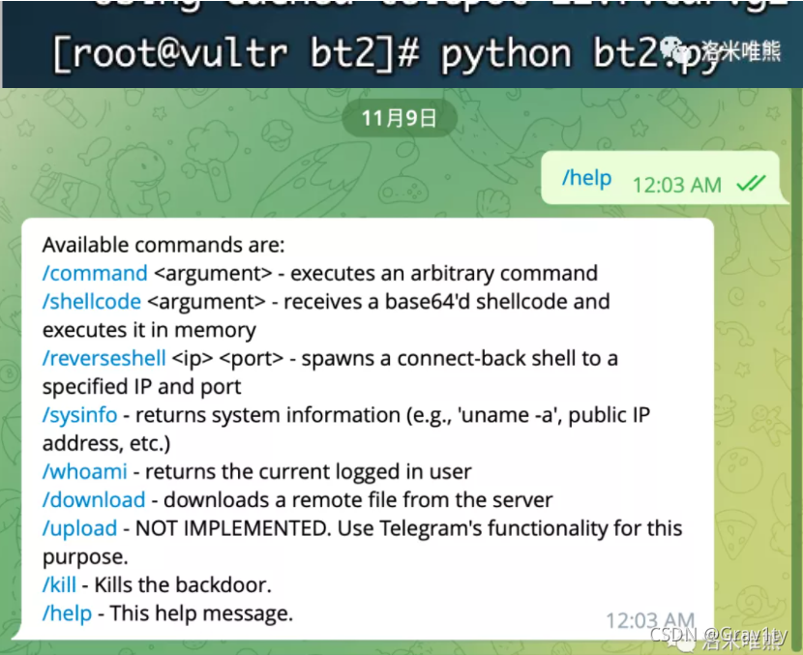Select the /upload command link
Image resolution: width=803 pixels, height=655 pixels.
[x=80, y=528]
